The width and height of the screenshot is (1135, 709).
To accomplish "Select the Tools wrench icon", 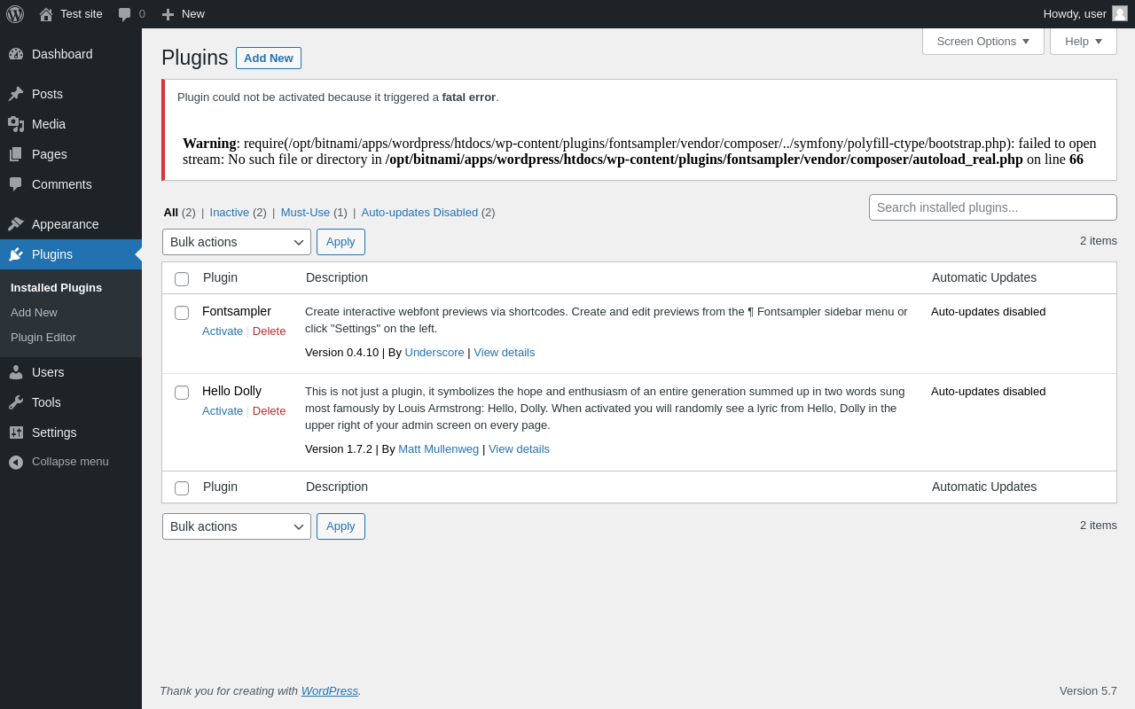I will (16, 402).
